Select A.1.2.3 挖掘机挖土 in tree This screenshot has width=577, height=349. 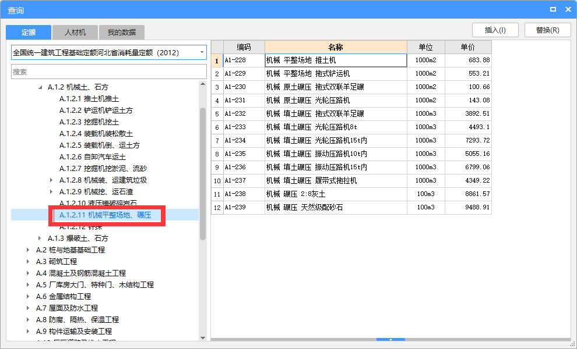pos(89,122)
